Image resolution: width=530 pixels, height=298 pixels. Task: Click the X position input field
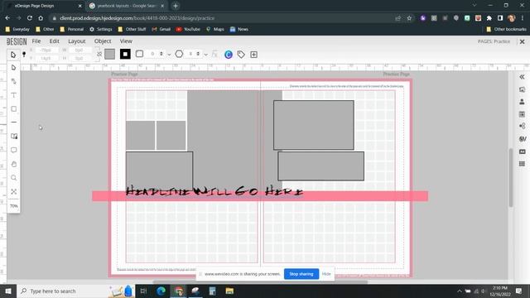pyautogui.click(x=46, y=50)
